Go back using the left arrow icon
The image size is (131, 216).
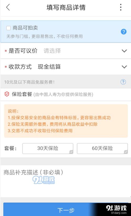[8, 7]
